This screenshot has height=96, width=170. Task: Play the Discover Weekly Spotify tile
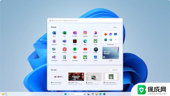click(x=110, y=53)
